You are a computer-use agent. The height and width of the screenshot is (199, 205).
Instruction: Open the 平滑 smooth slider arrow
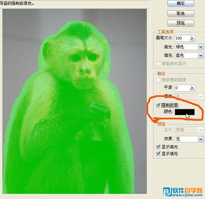(192, 88)
